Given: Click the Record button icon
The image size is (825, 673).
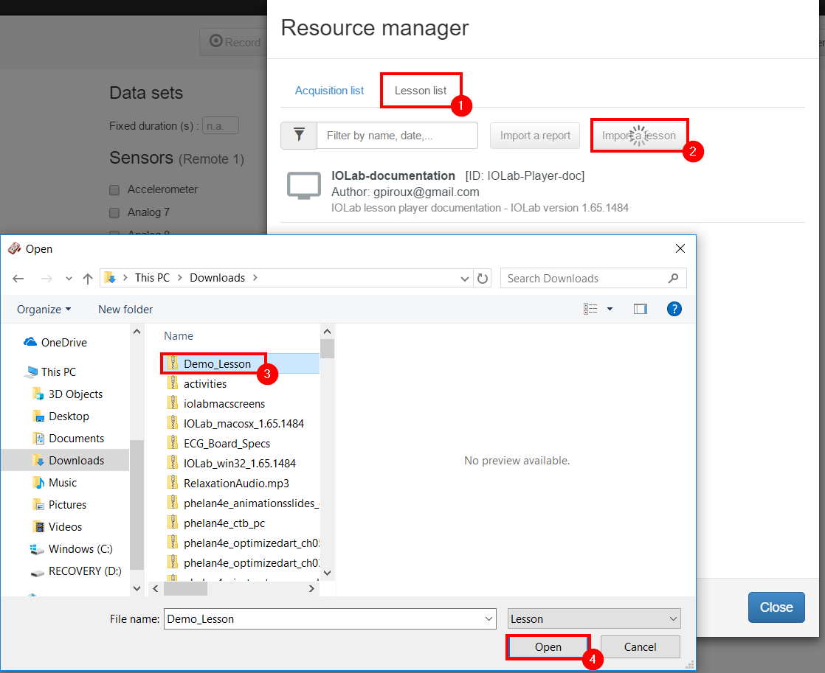Looking at the screenshot, I should pos(216,42).
